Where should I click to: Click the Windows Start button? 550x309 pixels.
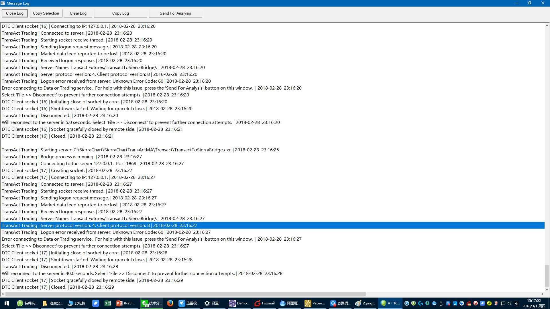tap(7, 303)
